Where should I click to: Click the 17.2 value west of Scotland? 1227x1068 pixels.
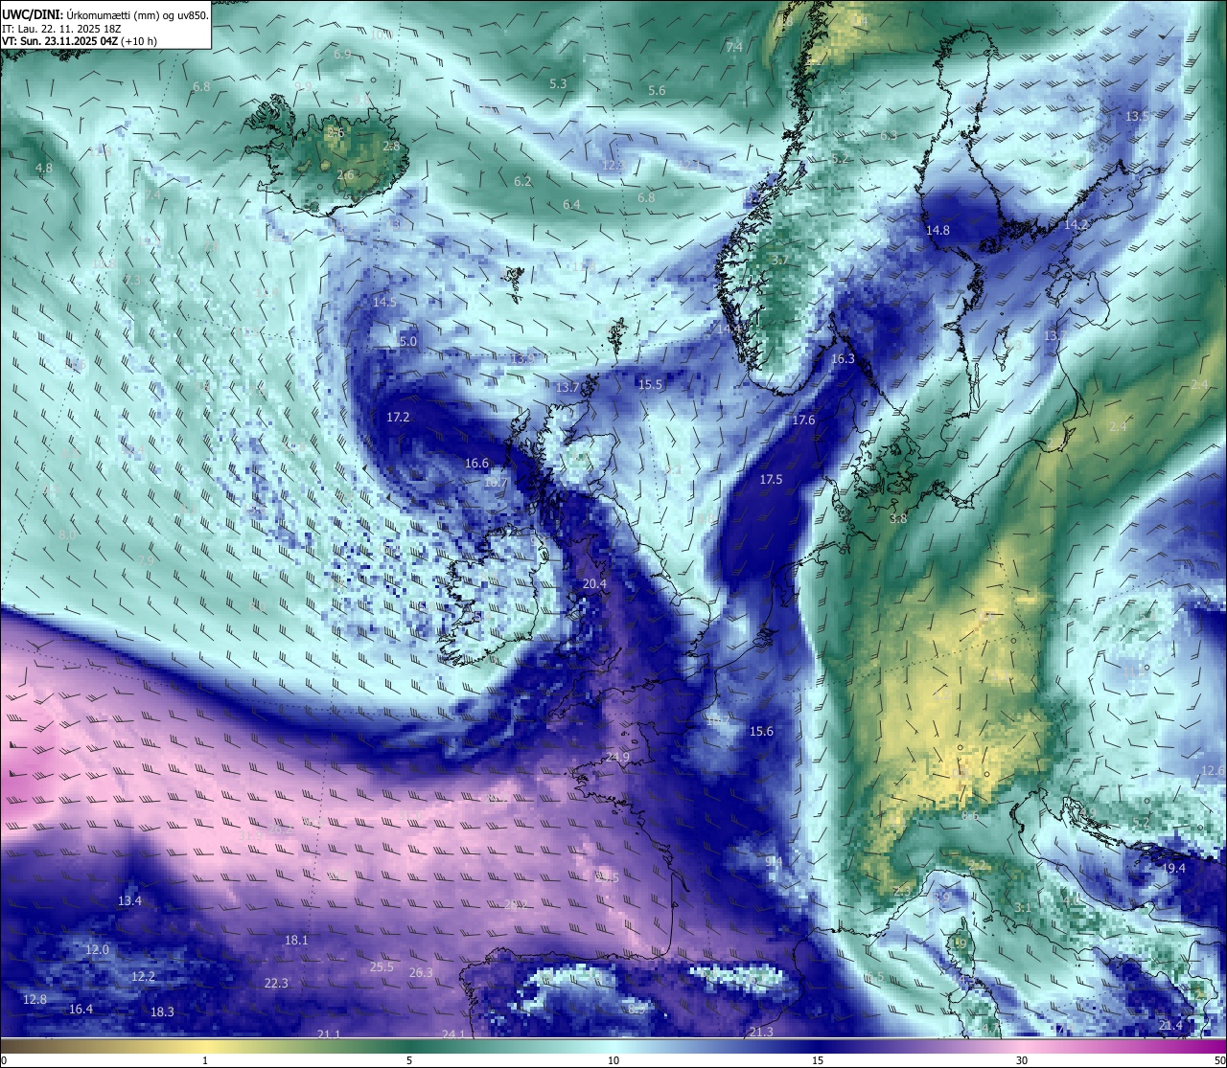[398, 418]
